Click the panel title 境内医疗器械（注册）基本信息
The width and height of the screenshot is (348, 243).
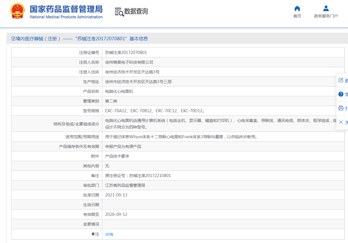click(x=82, y=39)
